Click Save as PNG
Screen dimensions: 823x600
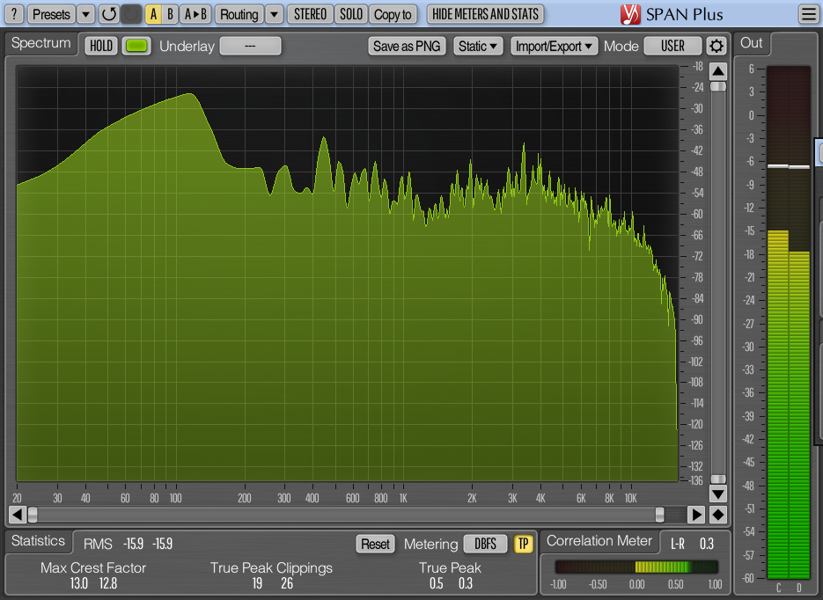407,46
